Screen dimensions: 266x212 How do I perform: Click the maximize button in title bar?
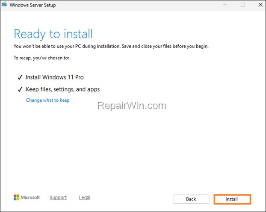(x=242, y=5)
